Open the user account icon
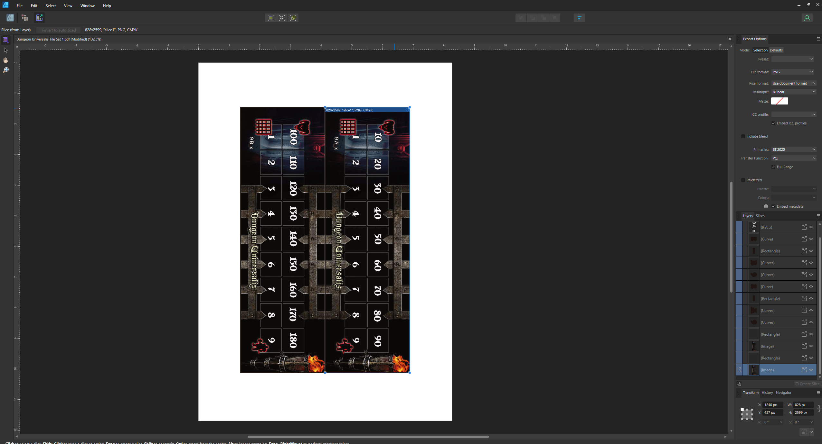The image size is (822, 444). coord(807,18)
